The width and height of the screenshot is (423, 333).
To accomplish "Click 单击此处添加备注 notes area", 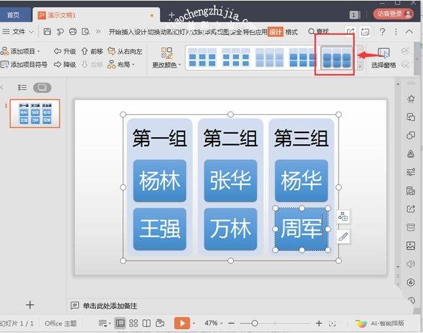I will click(109, 305).
